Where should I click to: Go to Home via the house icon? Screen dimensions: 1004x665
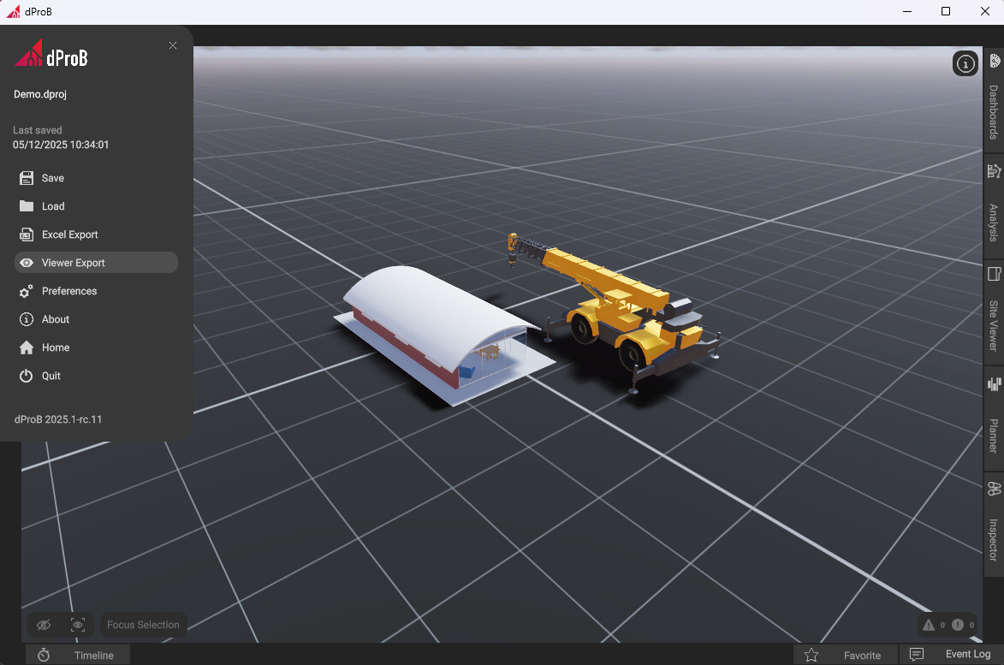tap(27, 347)
